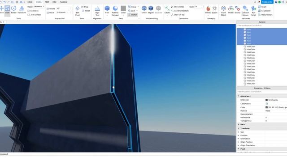Screen dimensions: 287x161
Task: Click the Anchor button
Action: point(133,15)
